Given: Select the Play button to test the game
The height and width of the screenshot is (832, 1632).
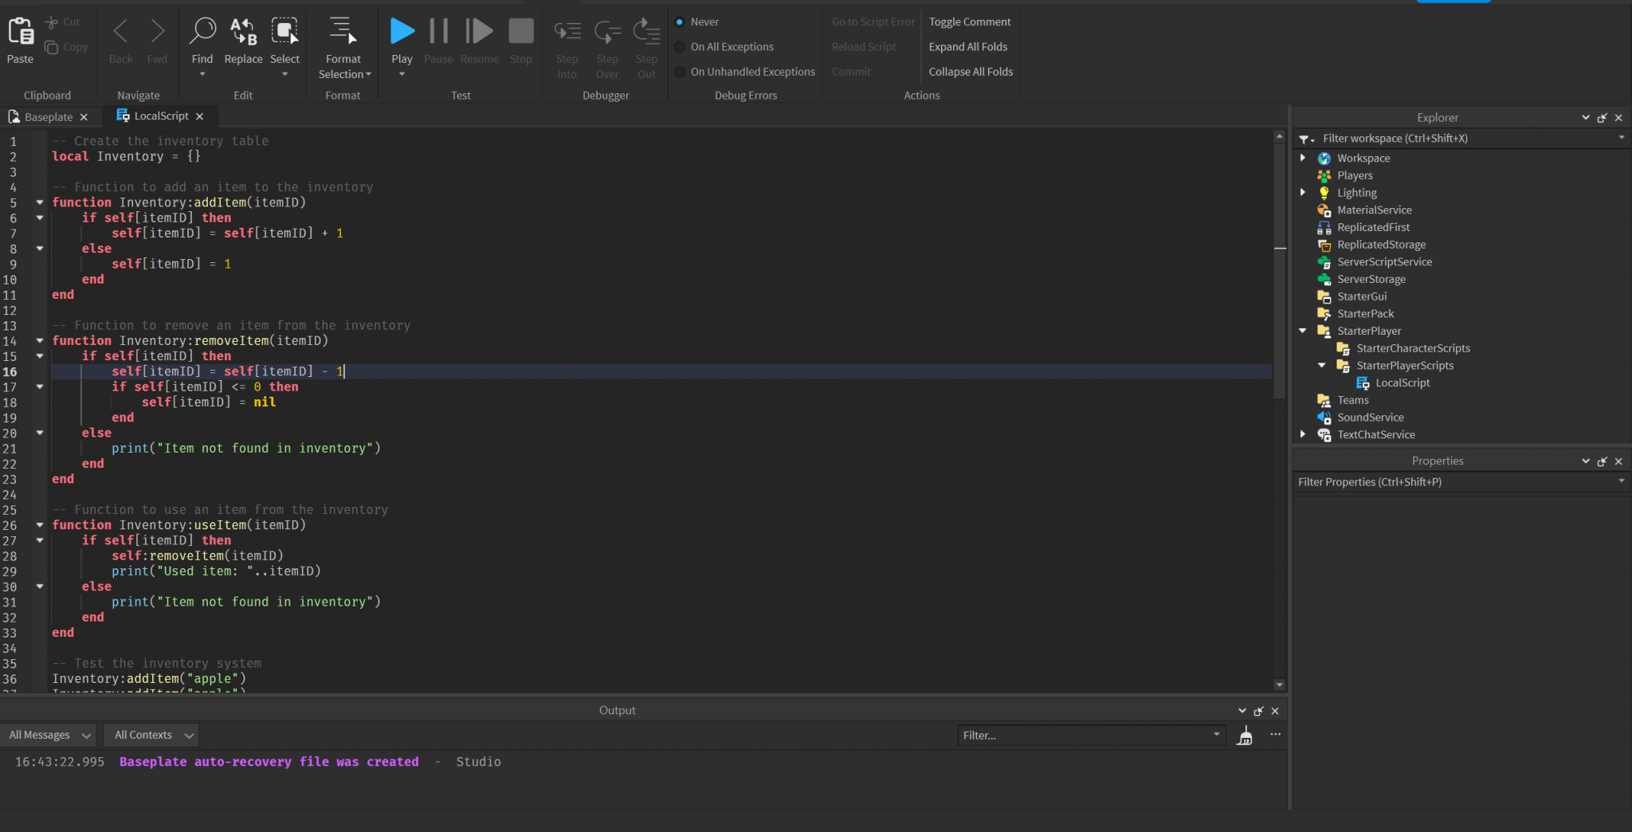Looking at the screenshot, I should tap(402, 33).
